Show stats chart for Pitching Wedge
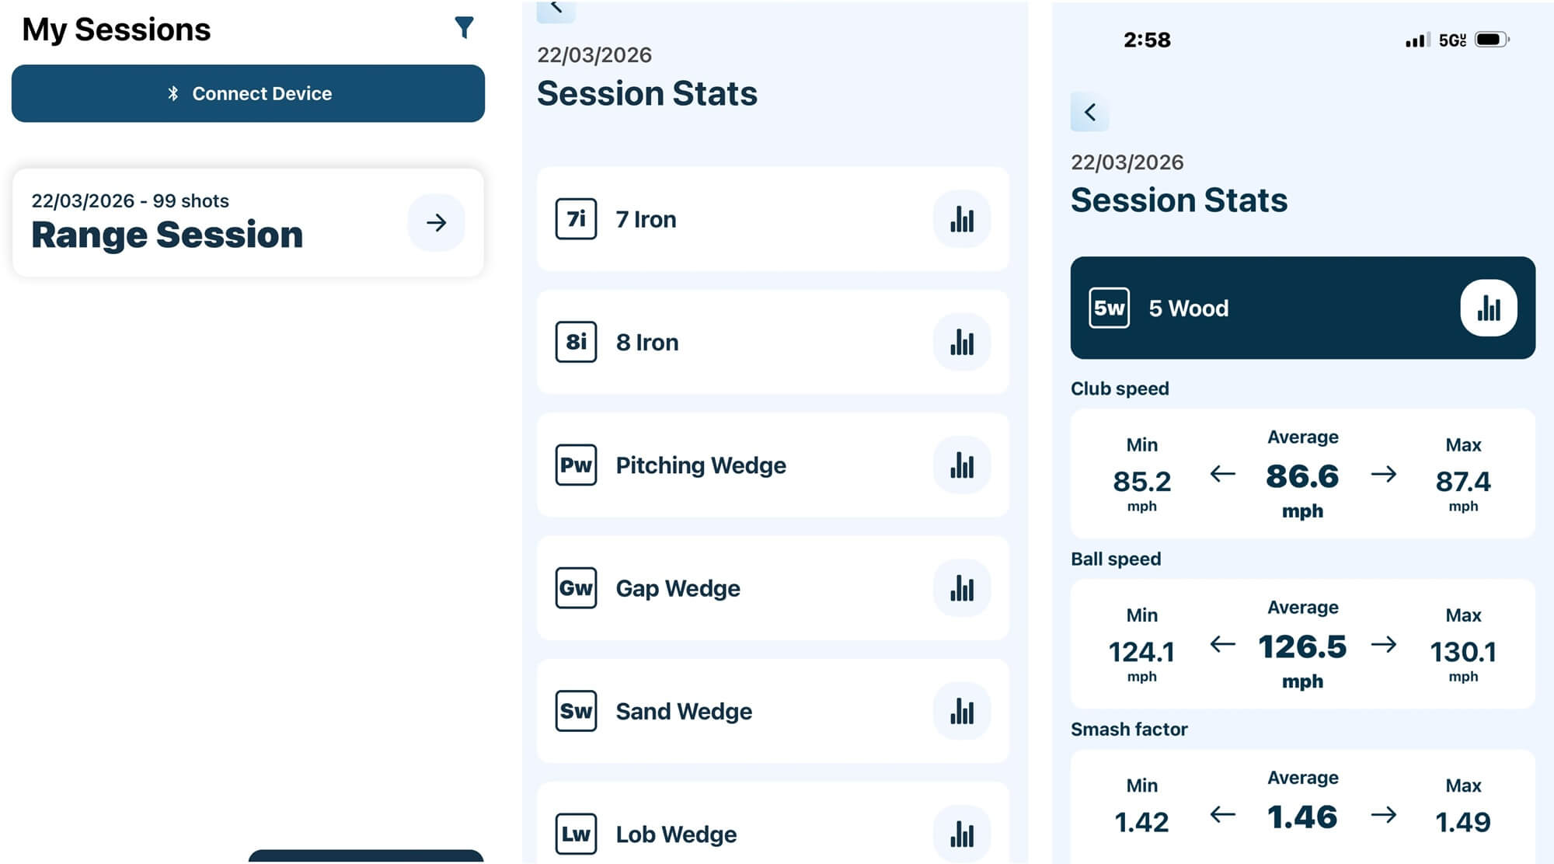This screenshot has width=1554, height=864. point(961,465)
